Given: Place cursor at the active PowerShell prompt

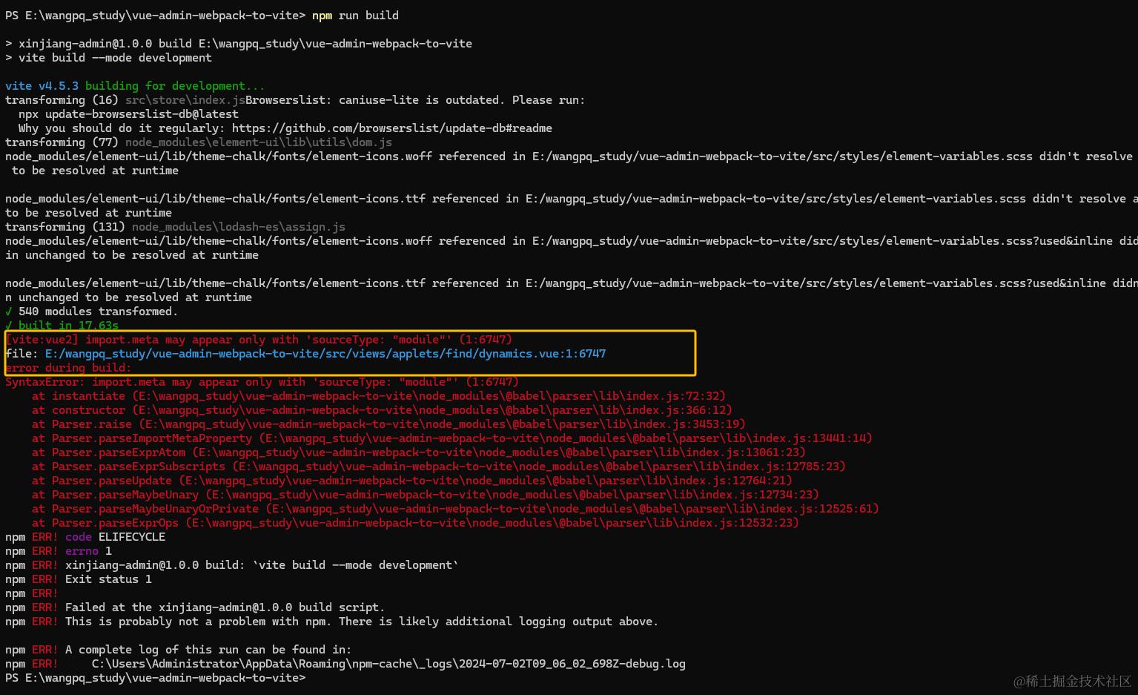Looking at the screenshot, I should point(311,677).
